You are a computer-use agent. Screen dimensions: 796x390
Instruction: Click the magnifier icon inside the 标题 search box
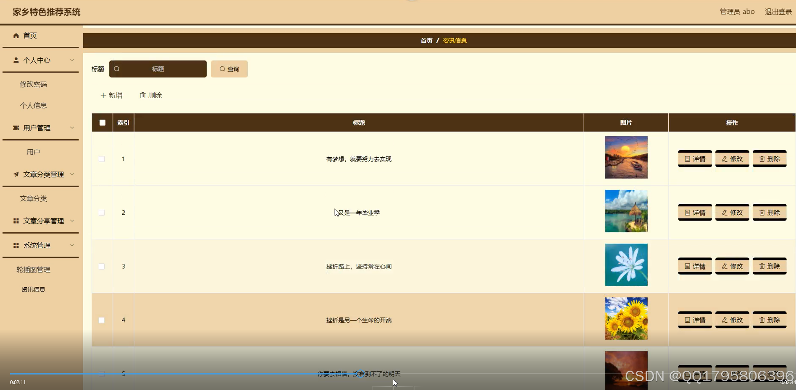pos(116,69)
